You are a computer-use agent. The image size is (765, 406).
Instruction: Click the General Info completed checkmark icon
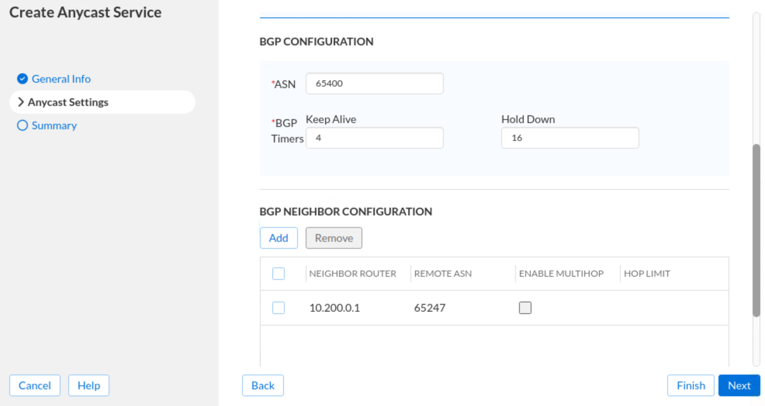[x=22, y=79]
